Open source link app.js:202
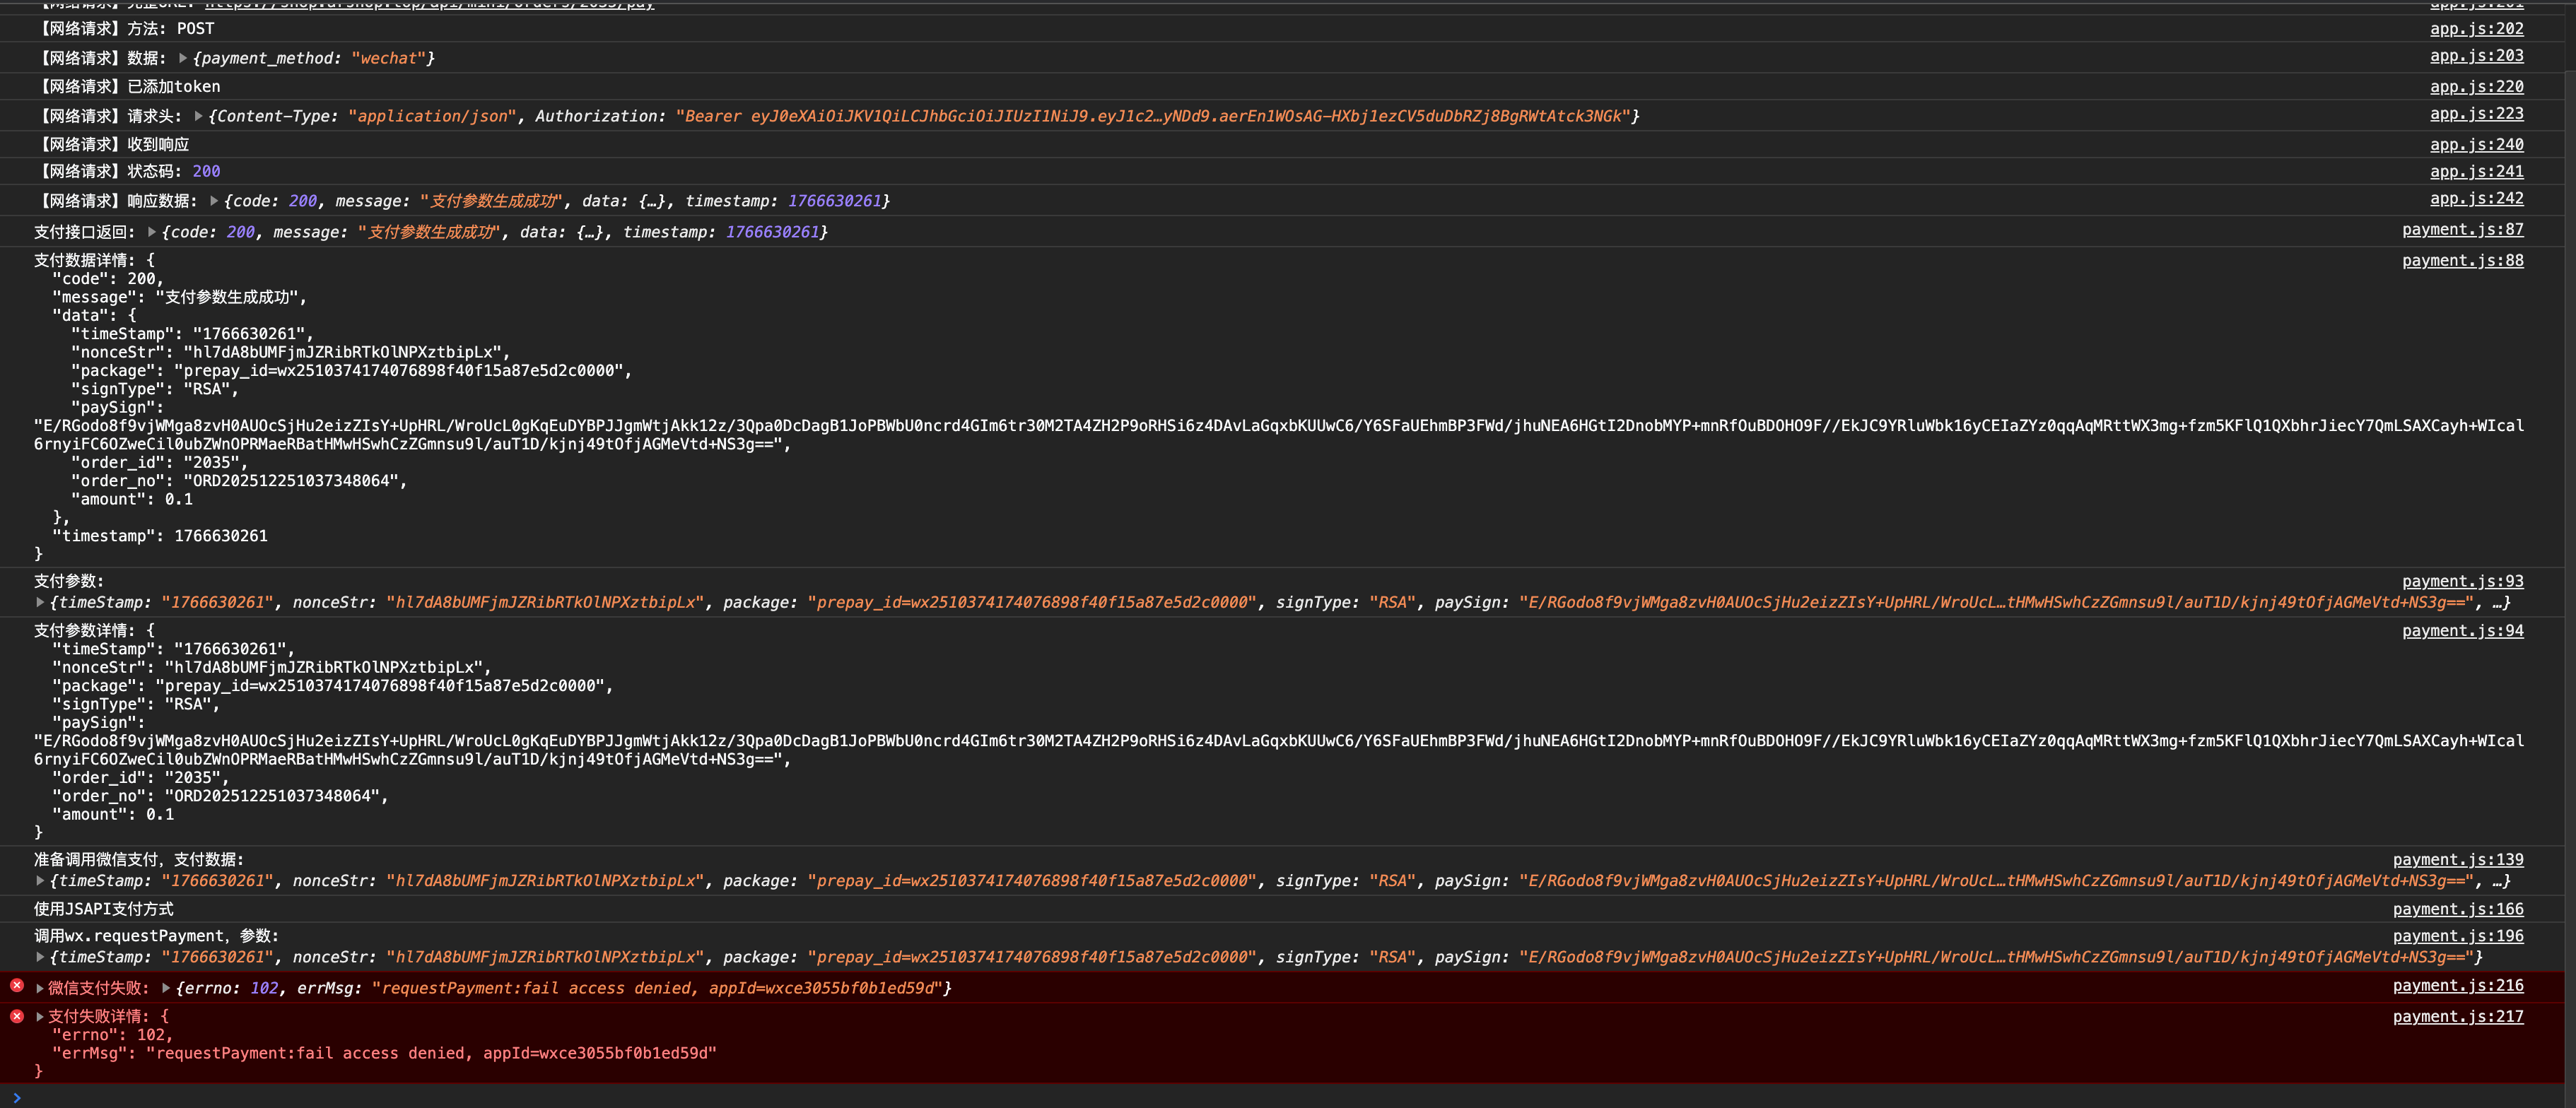 pyautogui.click(x=2476, y=29)
